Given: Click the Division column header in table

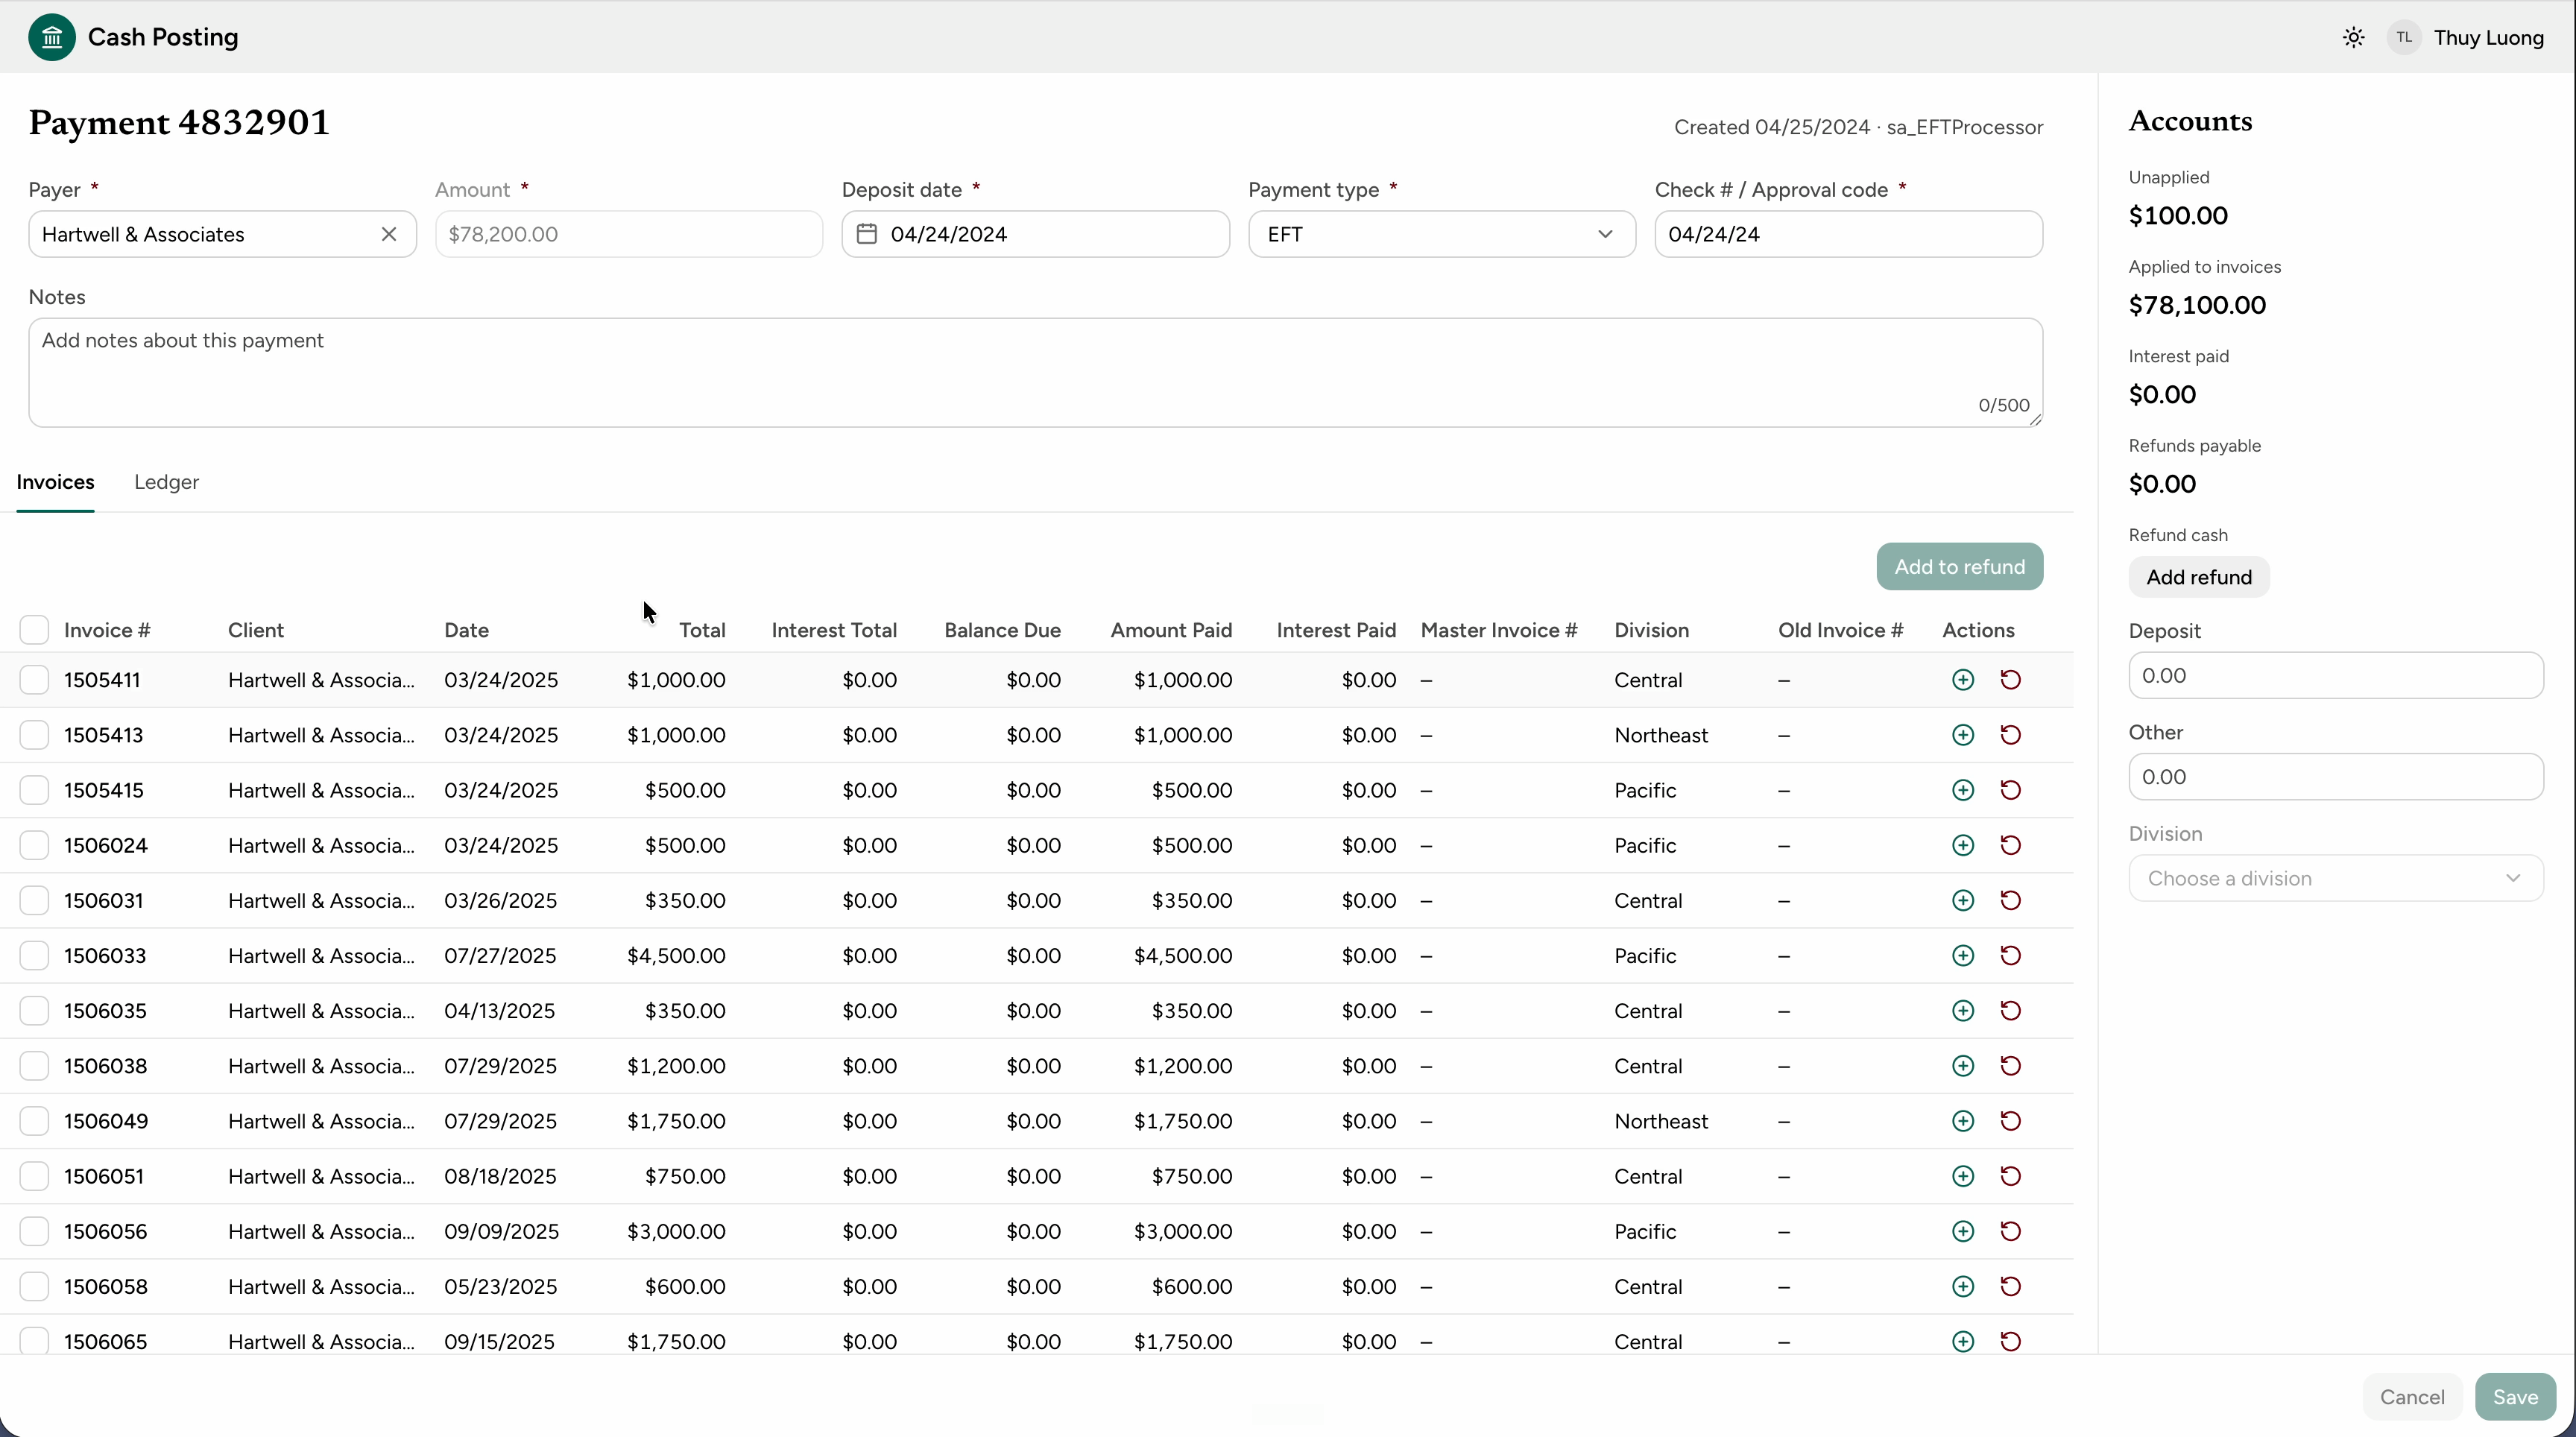Looking at the screenshot, I should point(1651,630).
